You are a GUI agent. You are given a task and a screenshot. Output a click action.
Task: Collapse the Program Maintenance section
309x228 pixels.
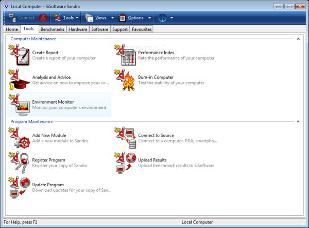tap(298, 122)
